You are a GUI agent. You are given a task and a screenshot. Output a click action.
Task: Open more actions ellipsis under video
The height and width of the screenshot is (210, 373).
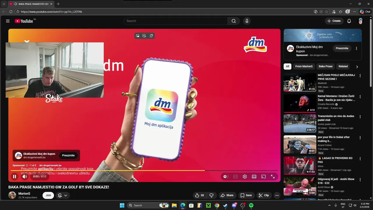[x=277, y=195]
